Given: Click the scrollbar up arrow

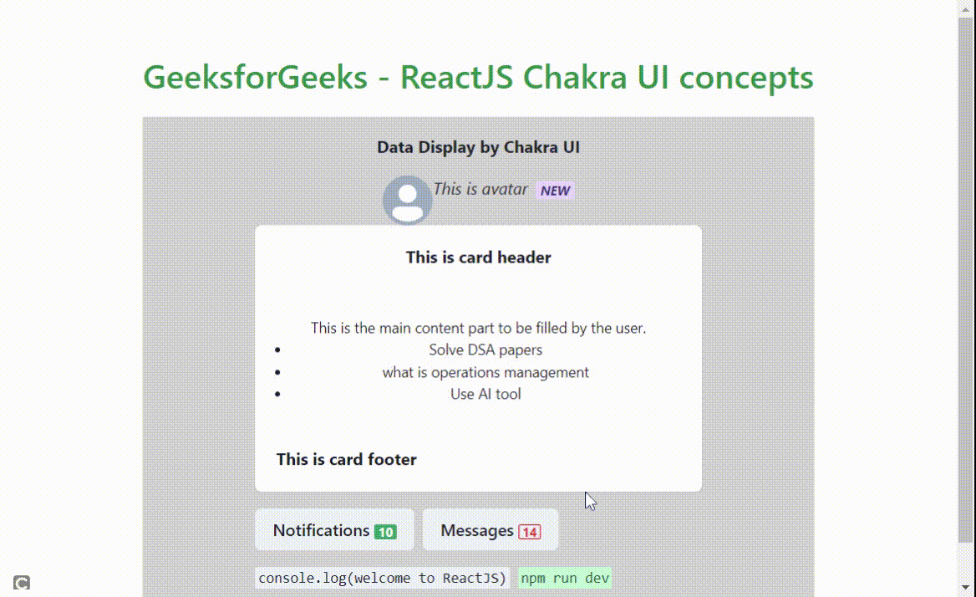Looking at the screenshot, I should click(965, 8).
